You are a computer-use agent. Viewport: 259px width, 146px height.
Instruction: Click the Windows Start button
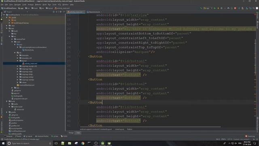pyautogui.click(x=3, y=143)
